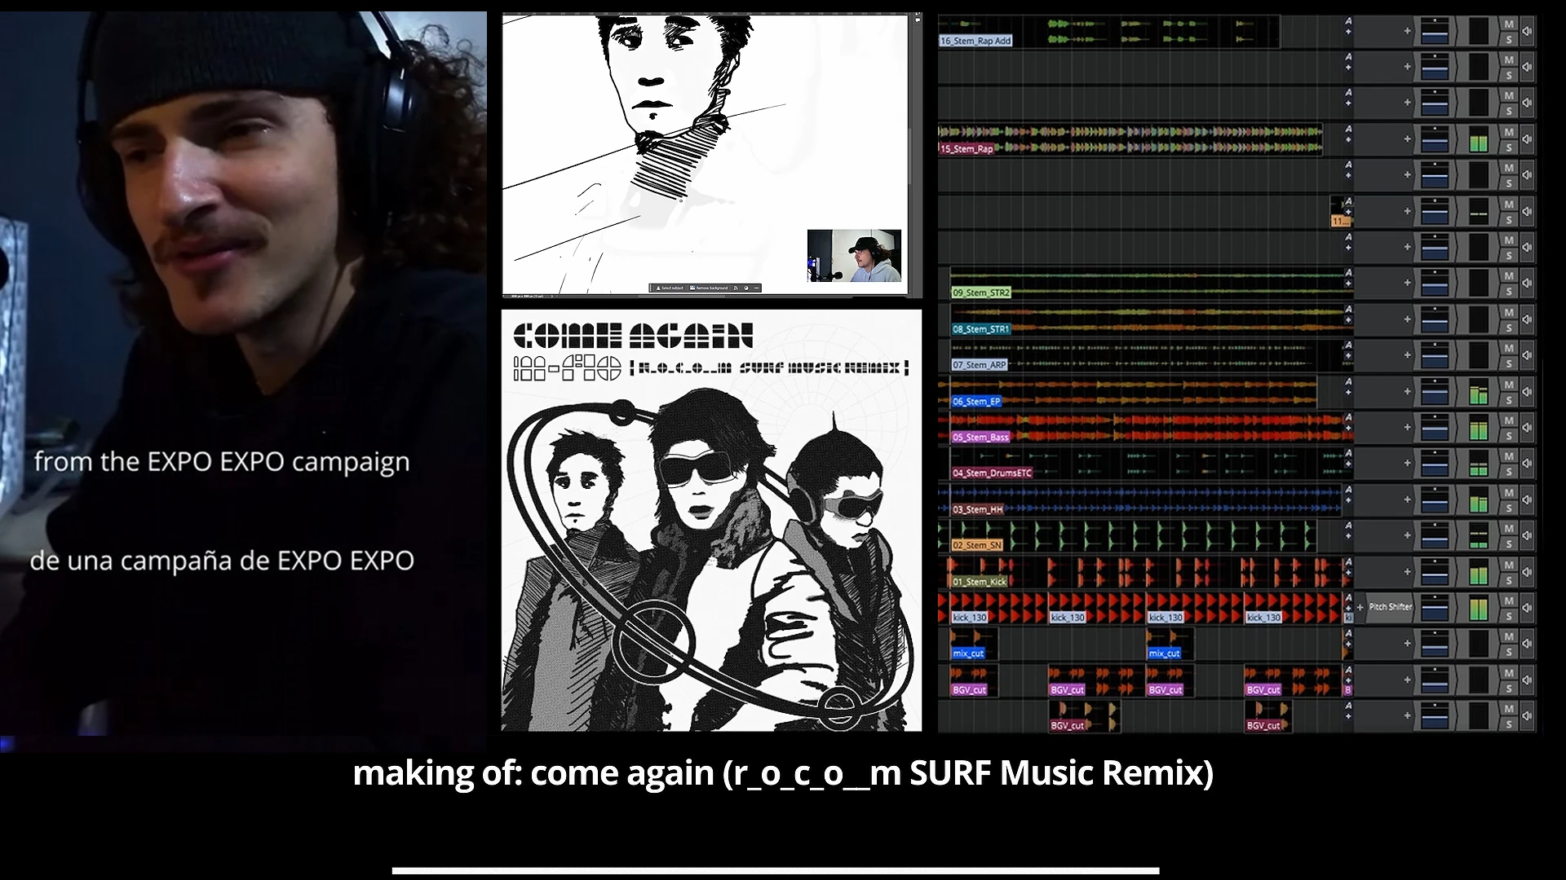Click Select subject in Photoshop taskbar
Image resolution: width=1566 pixels, height=880 pixels.
point(670,288)
